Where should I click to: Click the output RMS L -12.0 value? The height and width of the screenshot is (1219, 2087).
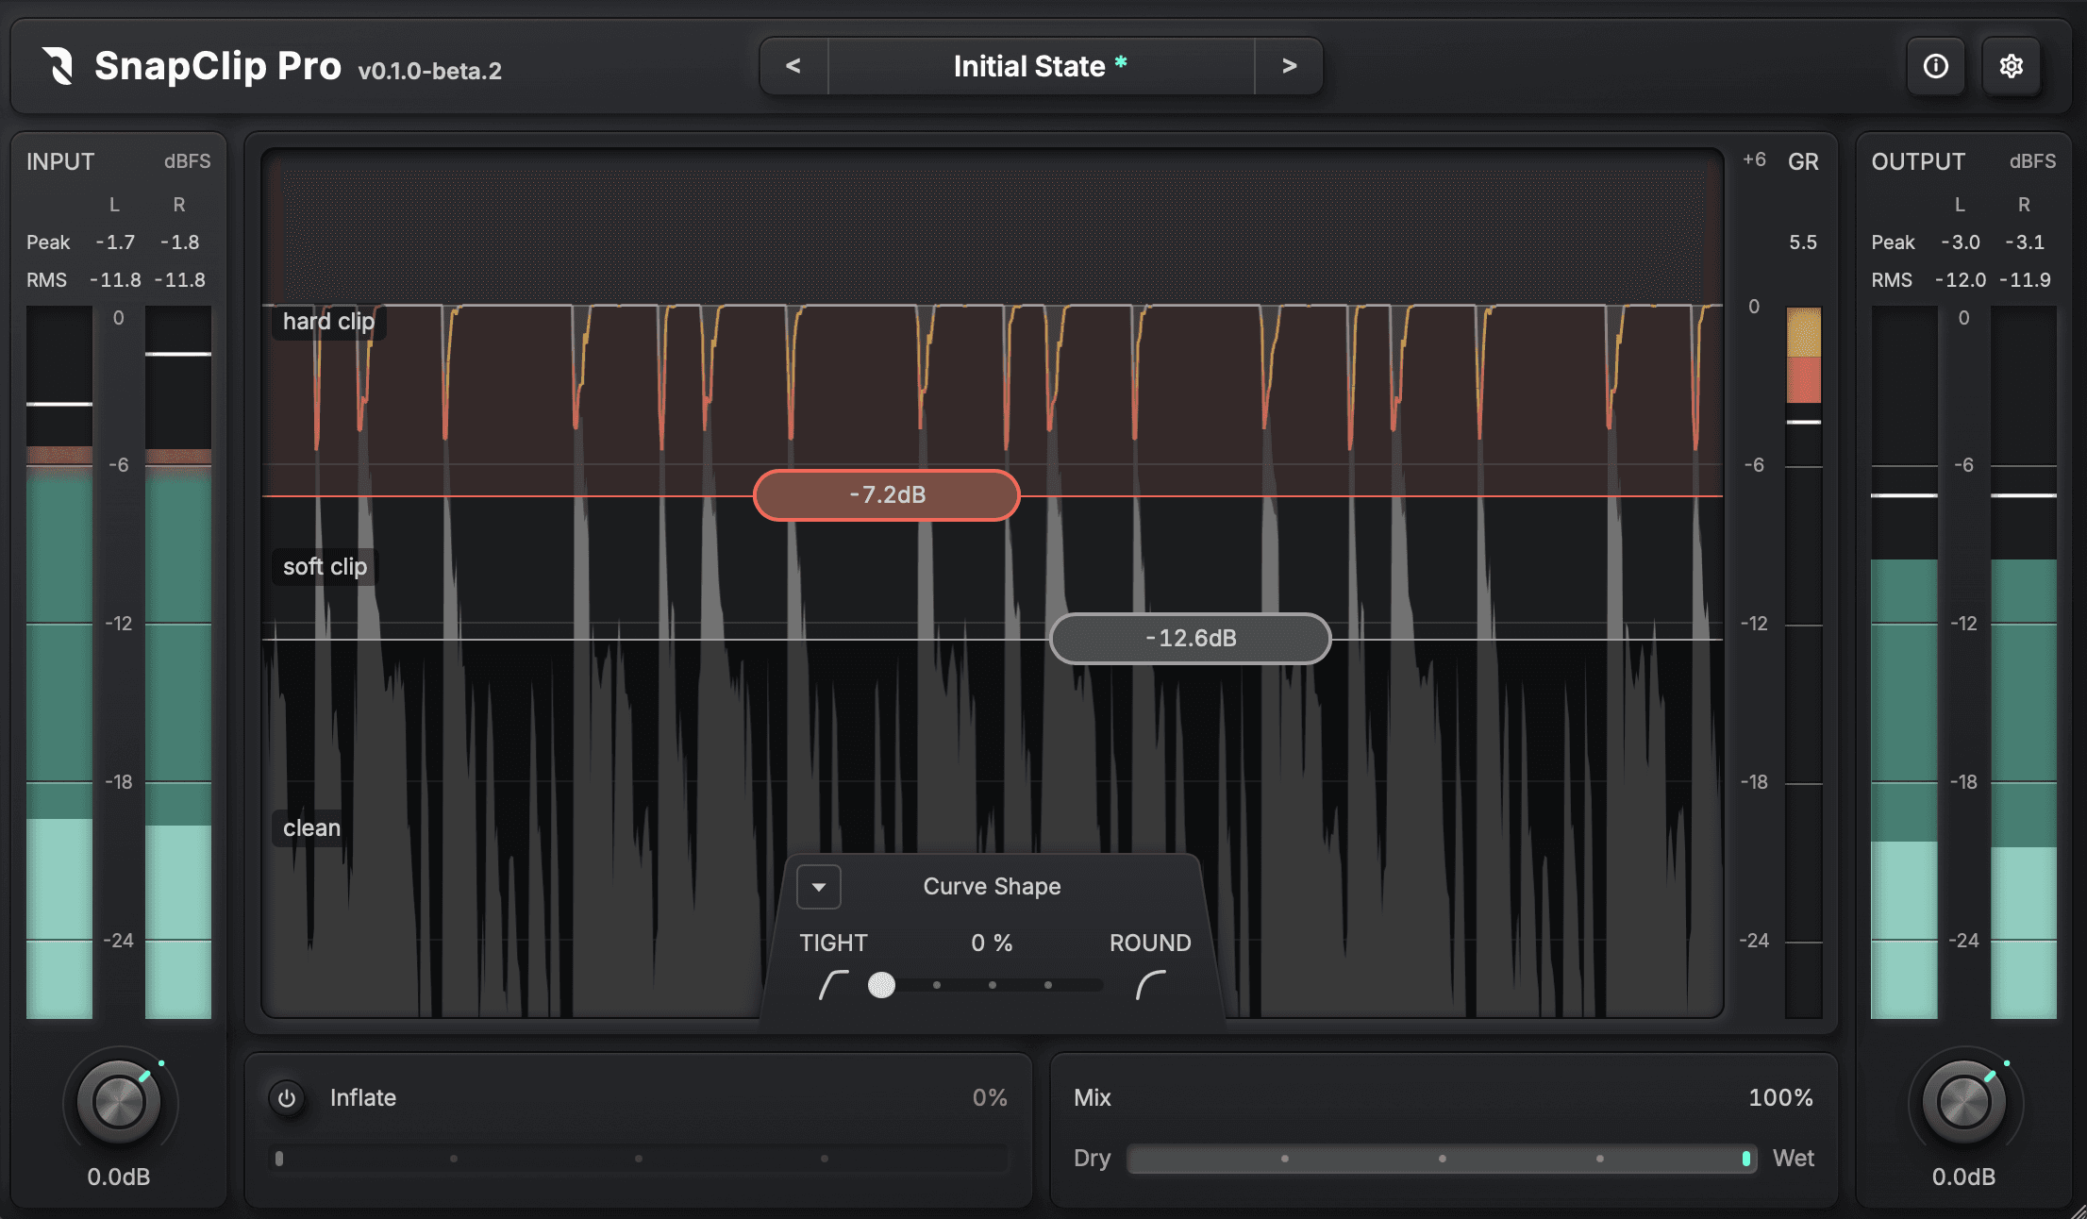pyautogui.click(x=1961, y=280)
